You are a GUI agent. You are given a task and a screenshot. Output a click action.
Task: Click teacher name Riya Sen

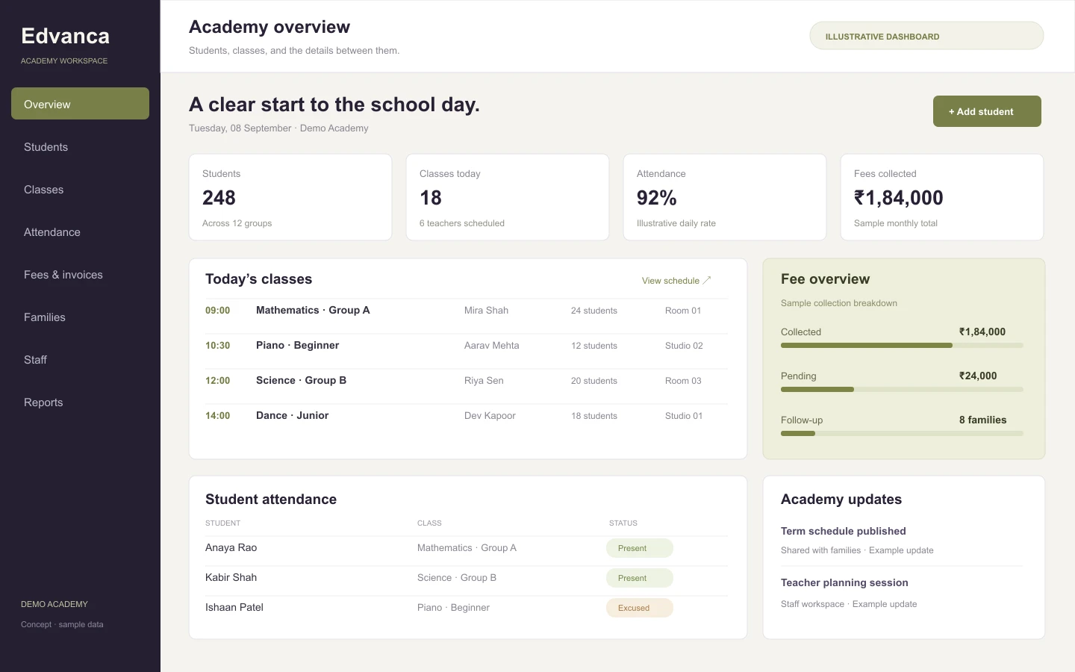484,380
